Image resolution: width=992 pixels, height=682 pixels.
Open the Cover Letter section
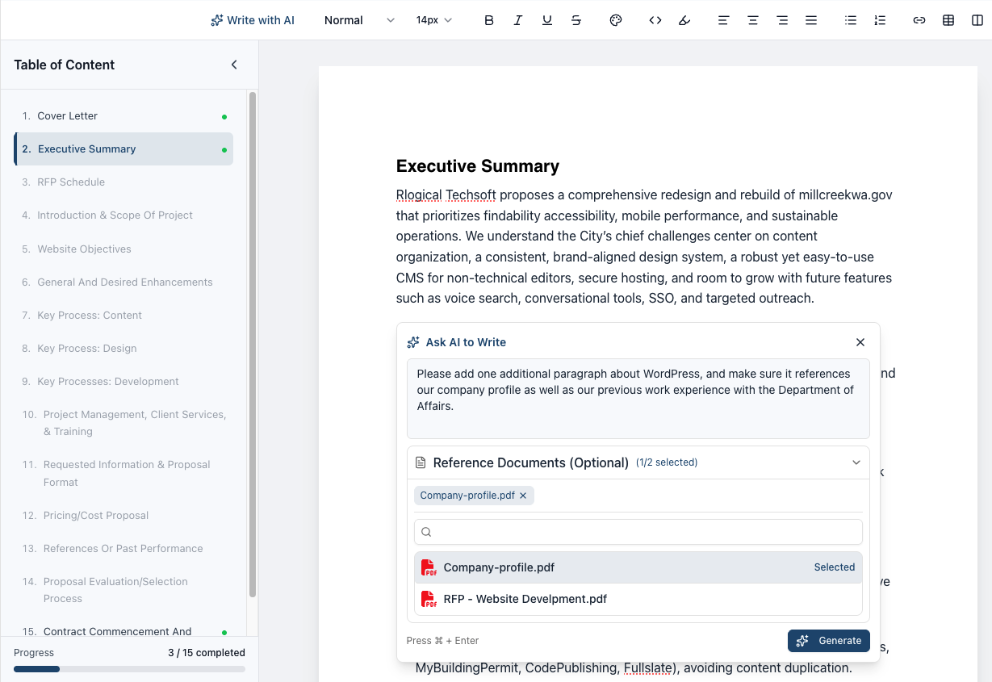point(68,116)
